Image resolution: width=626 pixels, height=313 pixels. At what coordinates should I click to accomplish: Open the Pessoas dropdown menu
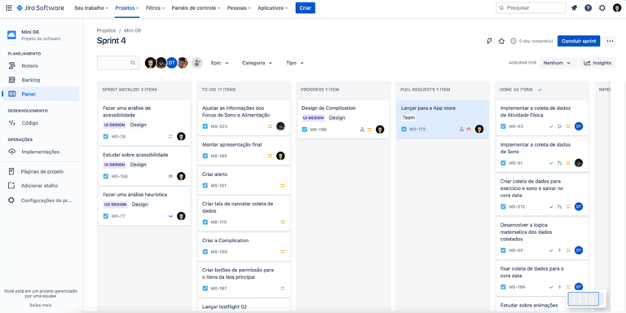point(239,8)
